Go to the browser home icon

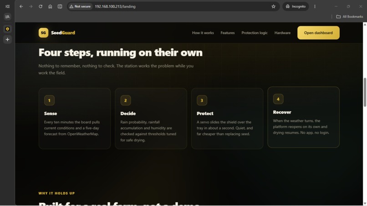click(x=50, y=6)
